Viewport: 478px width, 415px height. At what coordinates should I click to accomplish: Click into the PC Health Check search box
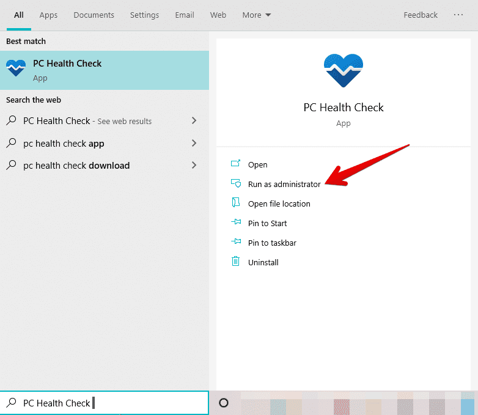pyautogui.click(x=105, y=403)
